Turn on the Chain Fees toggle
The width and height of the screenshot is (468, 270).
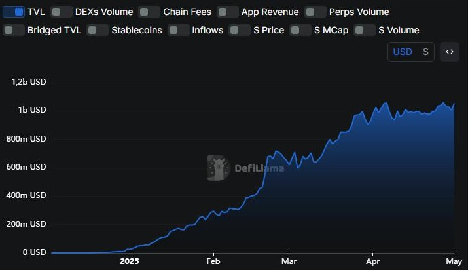pyautogui.click(x=149, y=12)
